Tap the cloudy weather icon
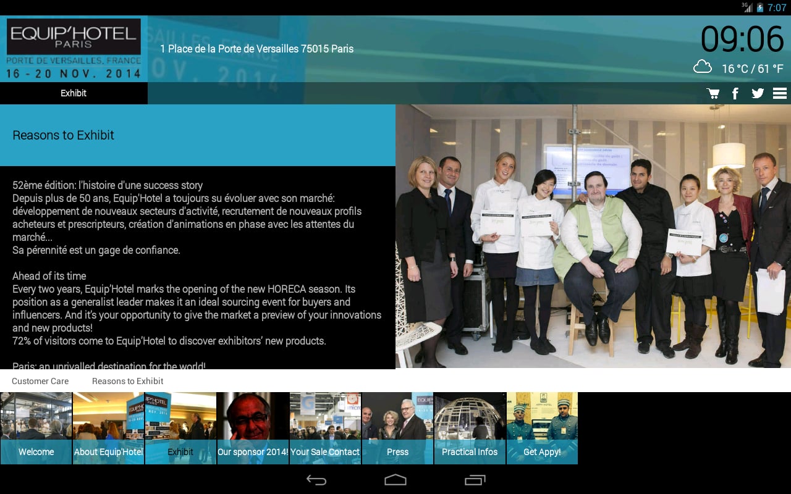Screen dimensions: 791x494 [x=703, y=67]
